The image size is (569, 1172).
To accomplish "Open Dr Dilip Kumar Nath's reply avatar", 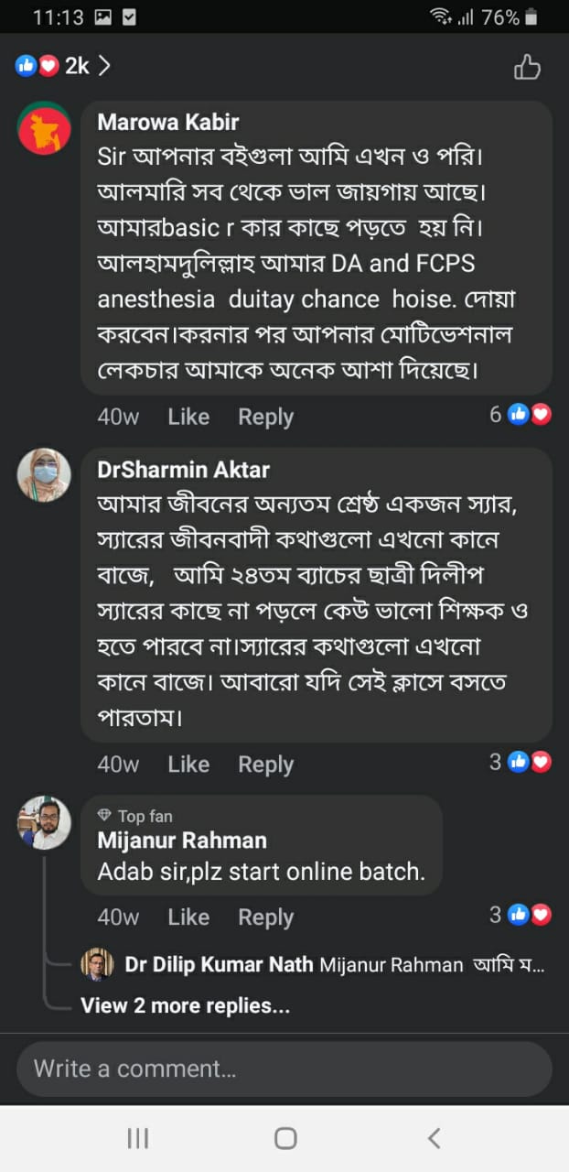I will coord(96,964).
